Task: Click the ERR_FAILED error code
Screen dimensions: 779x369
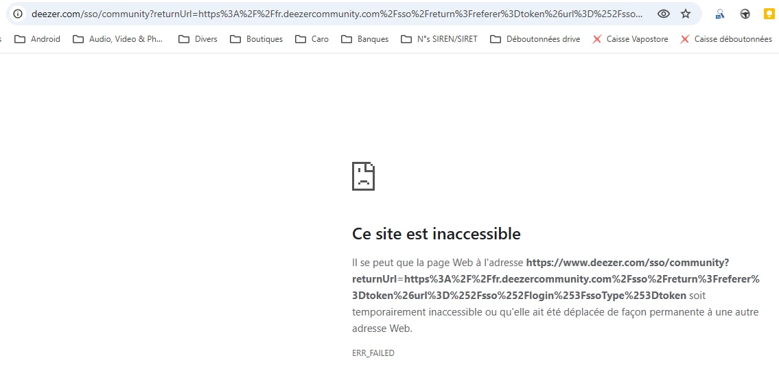Action: click(x=373, y=353)
